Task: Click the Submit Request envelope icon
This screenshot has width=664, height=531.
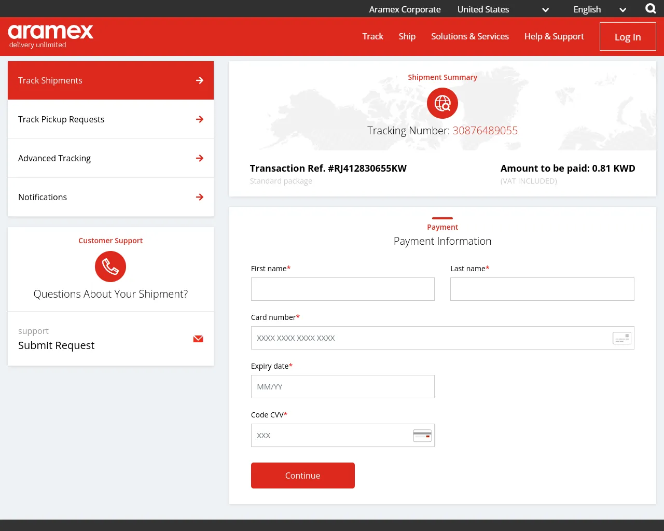Action: point(198,339)
